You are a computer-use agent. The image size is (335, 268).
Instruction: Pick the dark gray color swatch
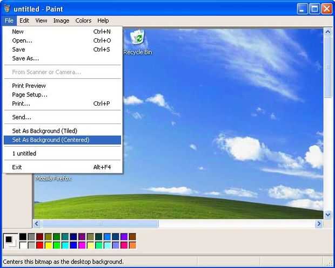(x=31, y=237)
